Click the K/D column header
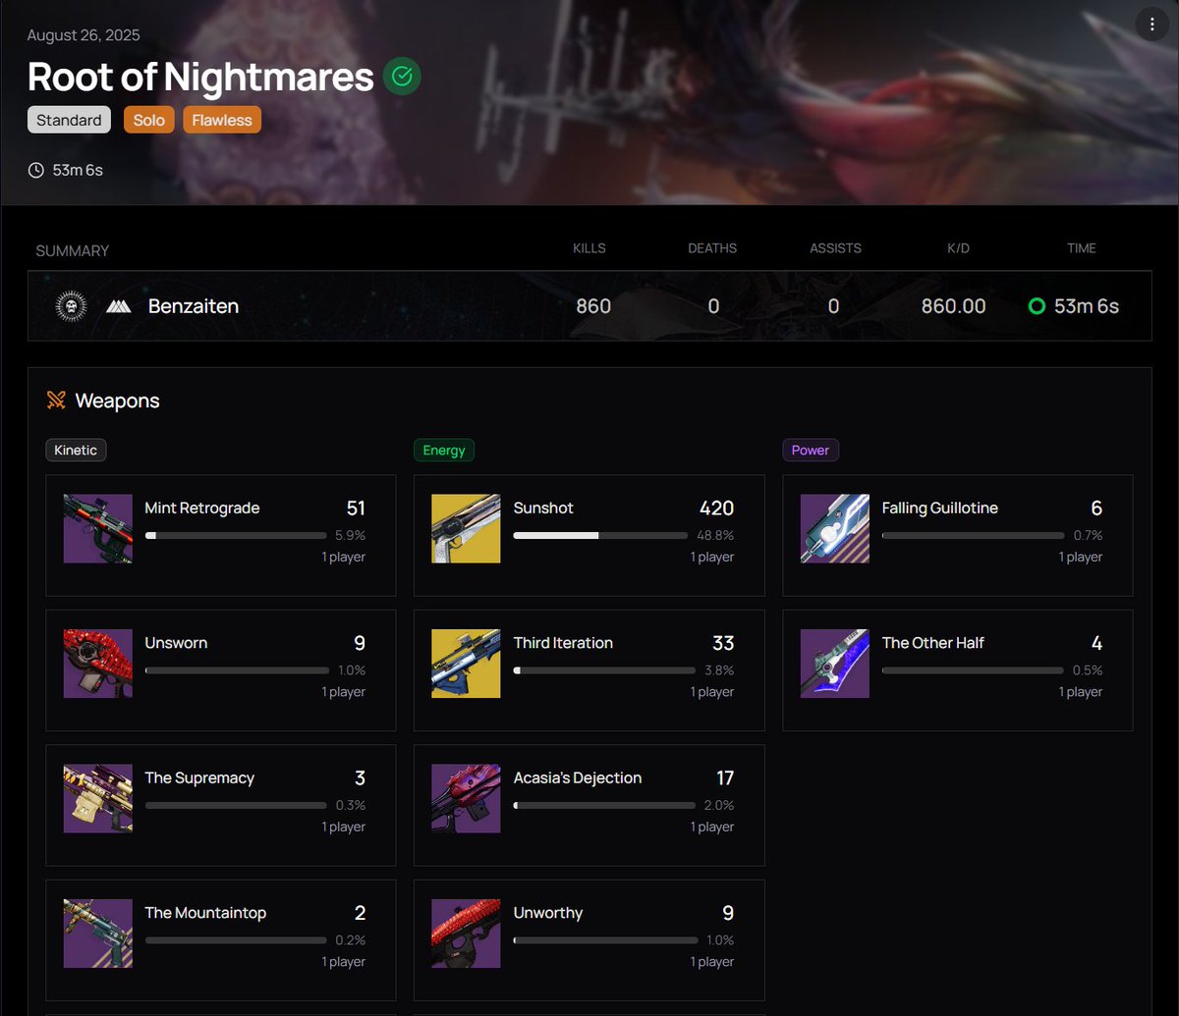 coord(958,248)
